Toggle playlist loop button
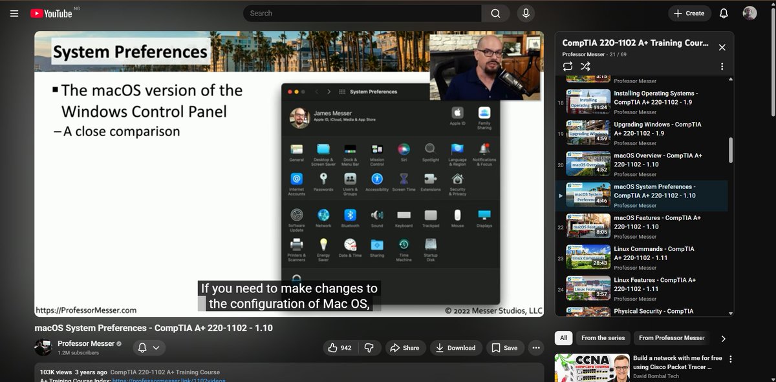Viewport: 776px width, 382px height. (x=568, y=66)
